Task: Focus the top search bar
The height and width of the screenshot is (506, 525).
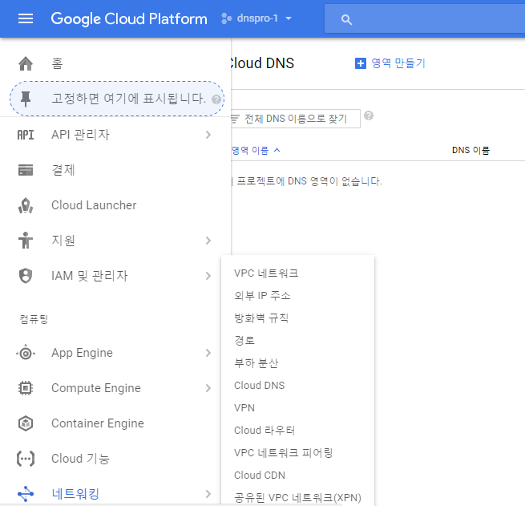Action: coord(425,18)
